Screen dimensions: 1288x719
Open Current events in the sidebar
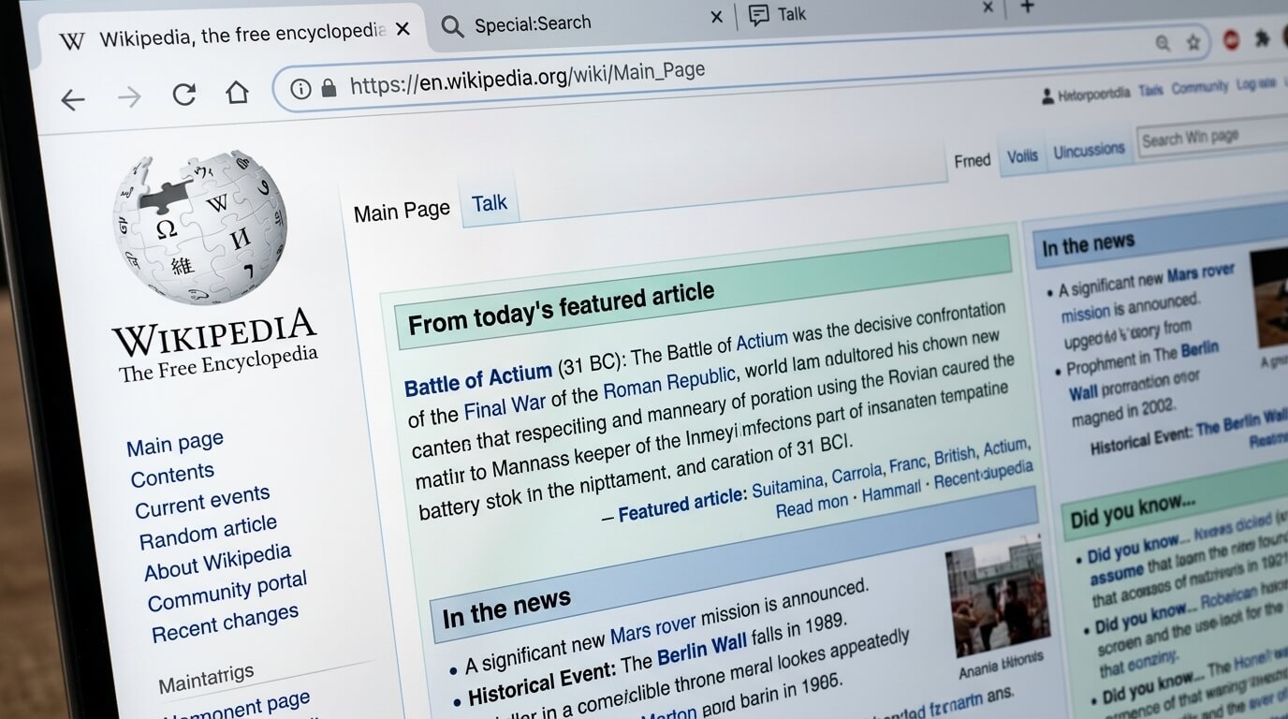202,502
